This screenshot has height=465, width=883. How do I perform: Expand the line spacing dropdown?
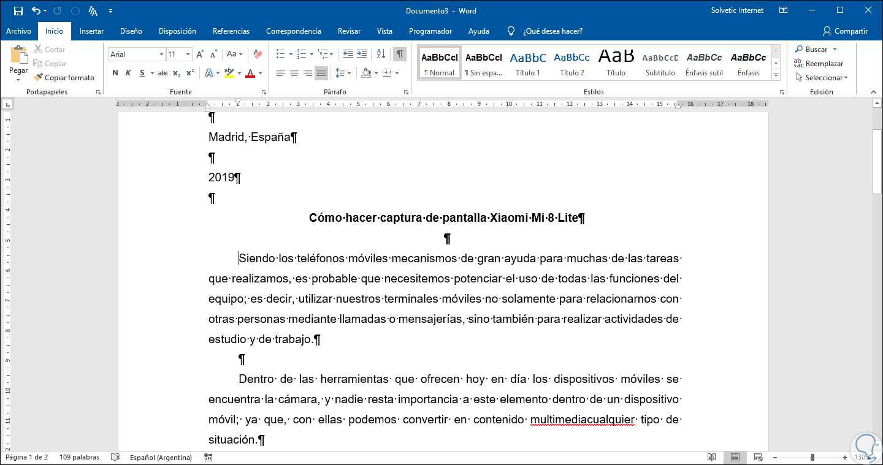point(350,73)
